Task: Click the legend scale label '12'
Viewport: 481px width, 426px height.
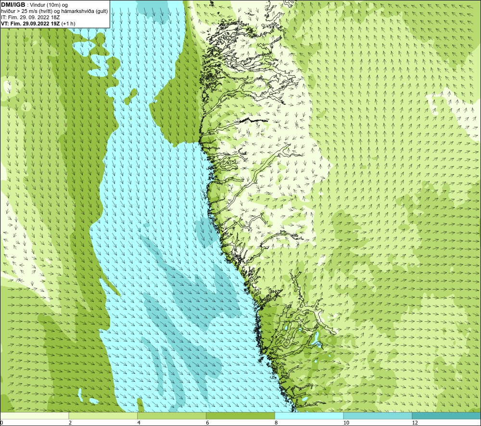Action: 415,423
